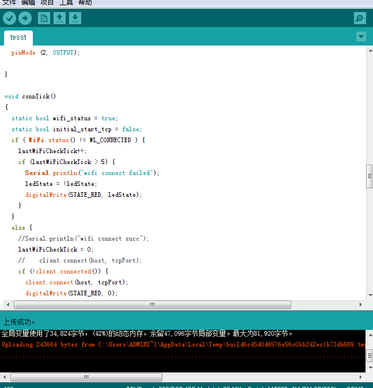Click the editor scroll down arrow
Screen dimensions: 373x388
click(370, 295)
